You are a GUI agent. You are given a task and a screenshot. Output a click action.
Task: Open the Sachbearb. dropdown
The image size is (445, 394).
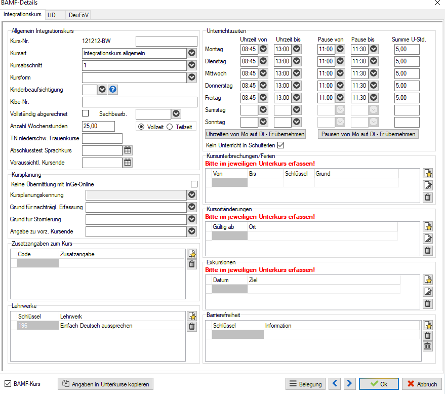pos(176,114)
